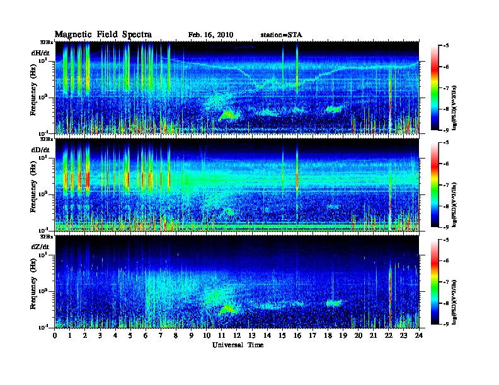Select the "Feb. 16, 2010" date text
499x385 pixels.
tap(210, 35)
